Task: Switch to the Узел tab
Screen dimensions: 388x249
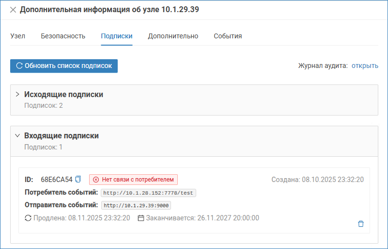Action: [17, 36]
